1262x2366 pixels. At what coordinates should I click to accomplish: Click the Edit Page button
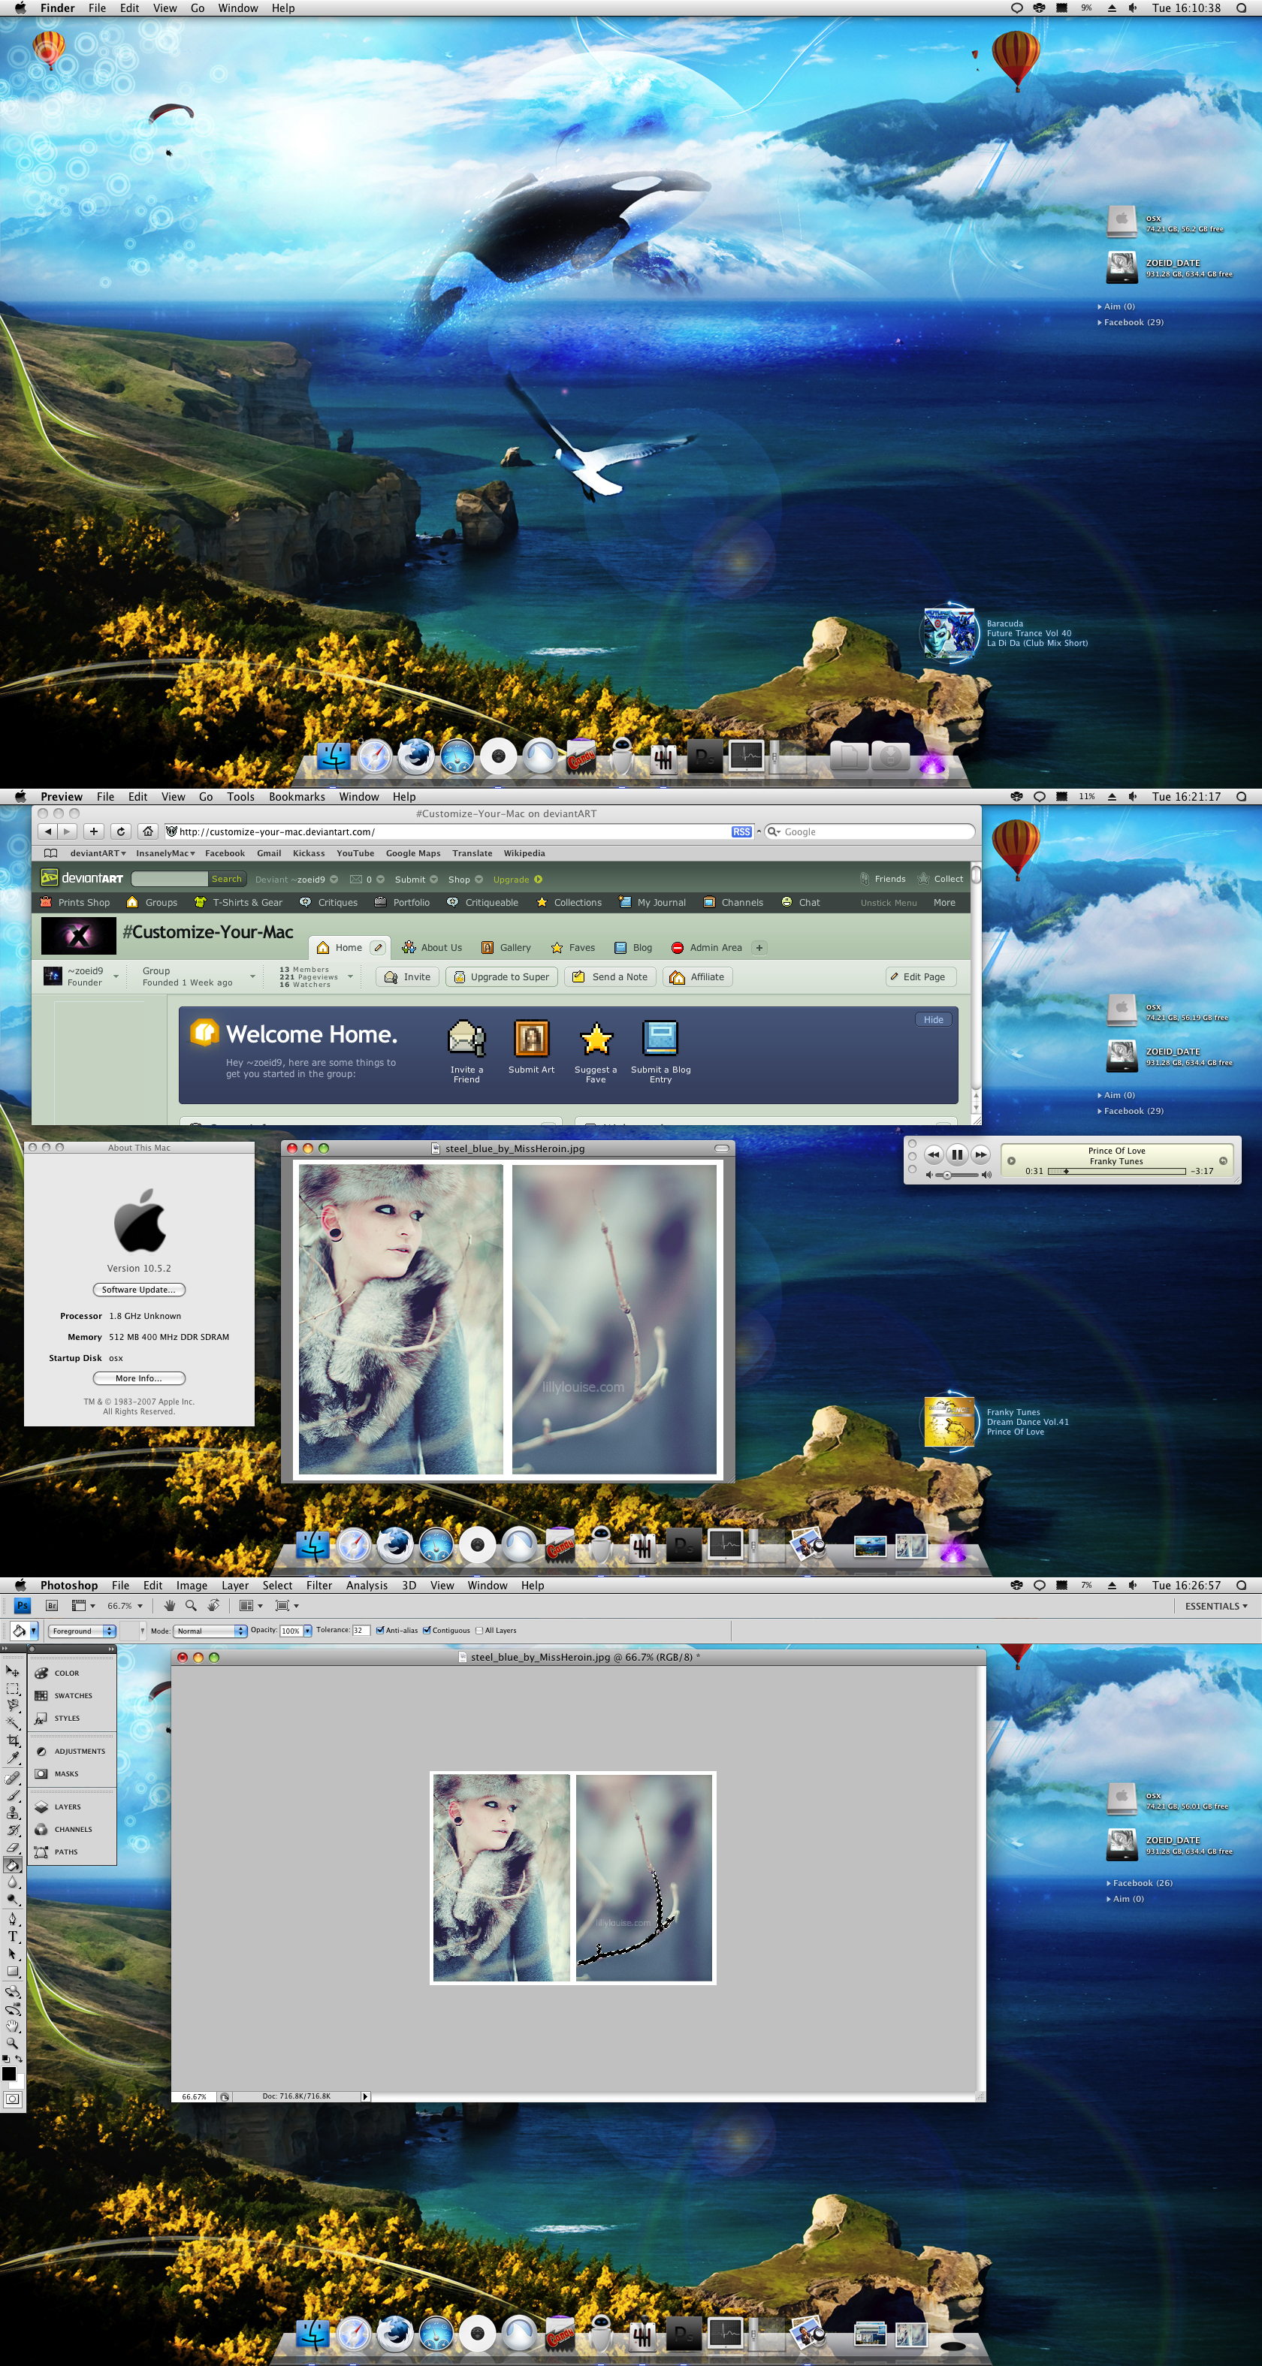pos(920,976)
